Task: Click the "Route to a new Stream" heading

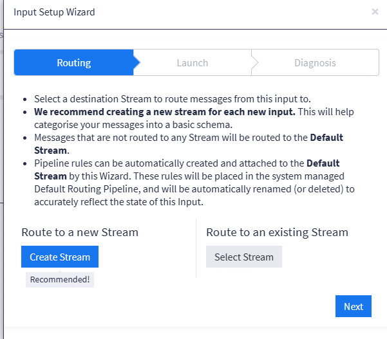Action: (80, 232)
